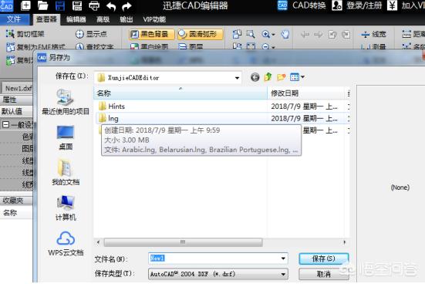Go to 最近使用的项目 in the sidebar
The height and width of the screenshot is (284, 425).
click(x=66, y=103)
